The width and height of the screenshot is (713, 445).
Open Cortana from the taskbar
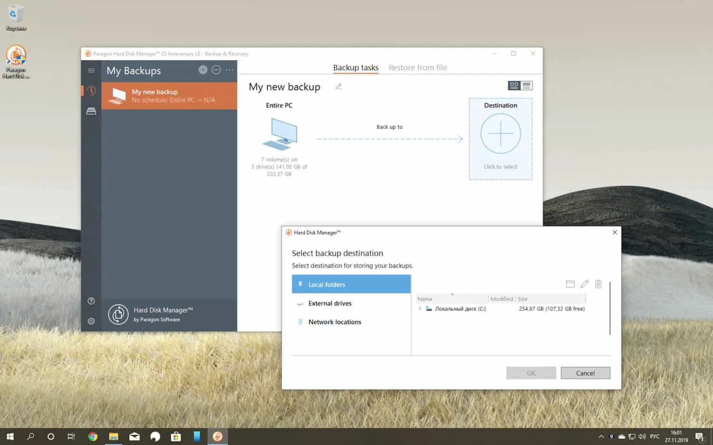click(51, 436)
